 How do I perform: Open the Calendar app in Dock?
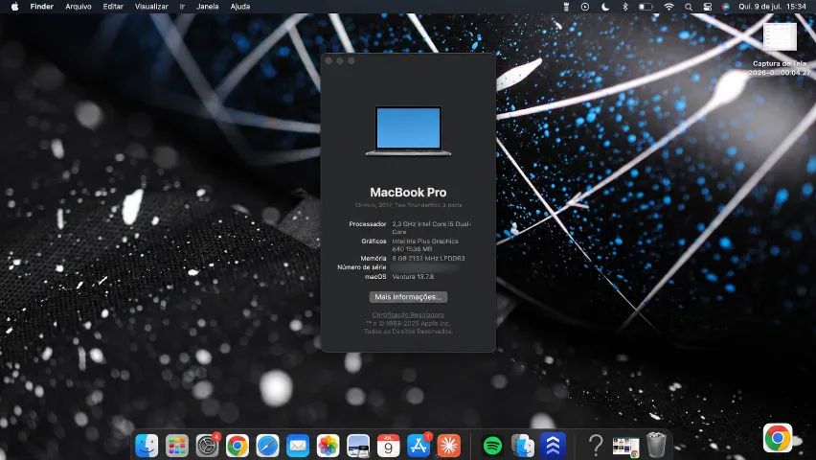tap(388, 446)
